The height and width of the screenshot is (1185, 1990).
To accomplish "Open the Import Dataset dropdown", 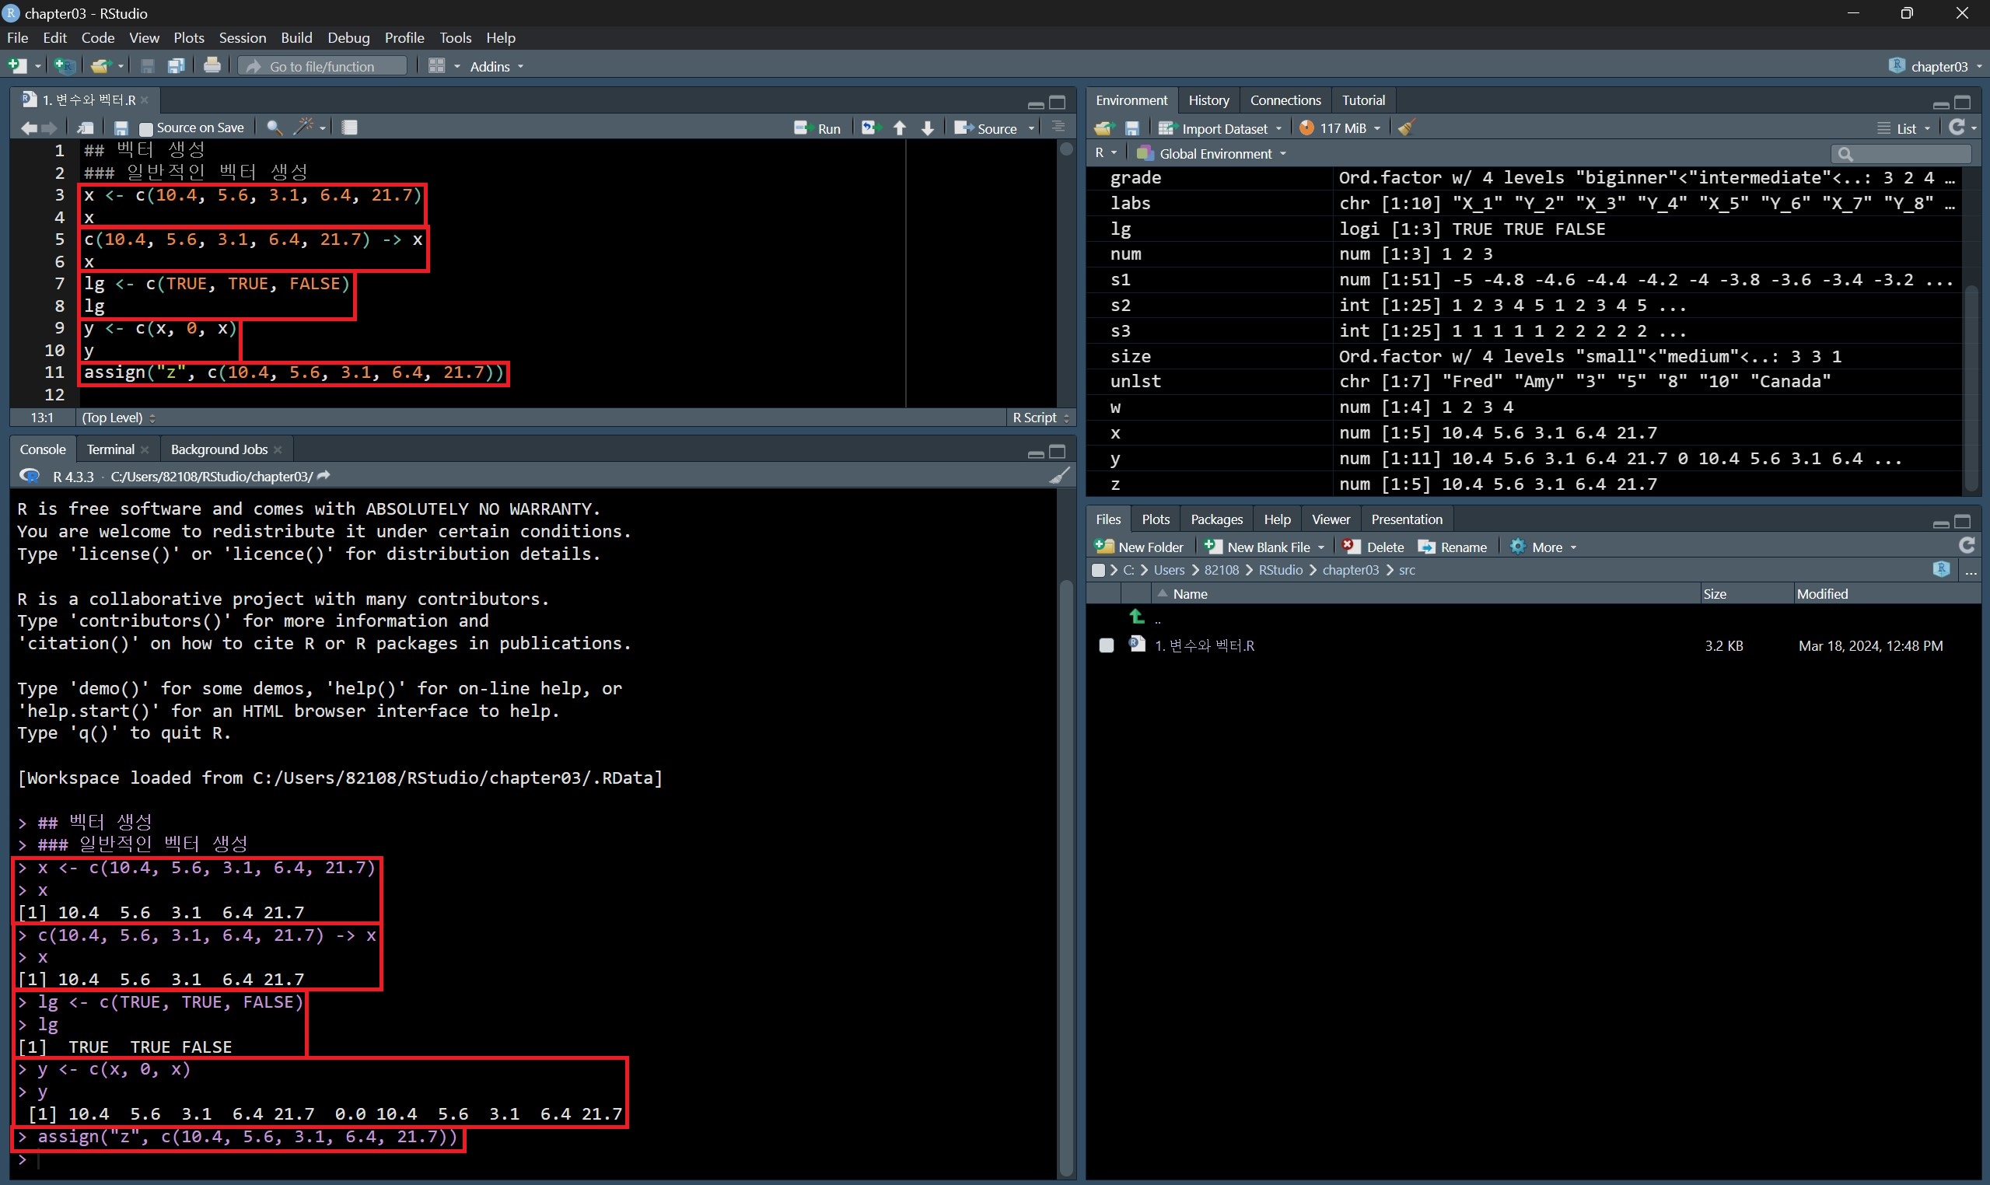I will click(1220, 128).
